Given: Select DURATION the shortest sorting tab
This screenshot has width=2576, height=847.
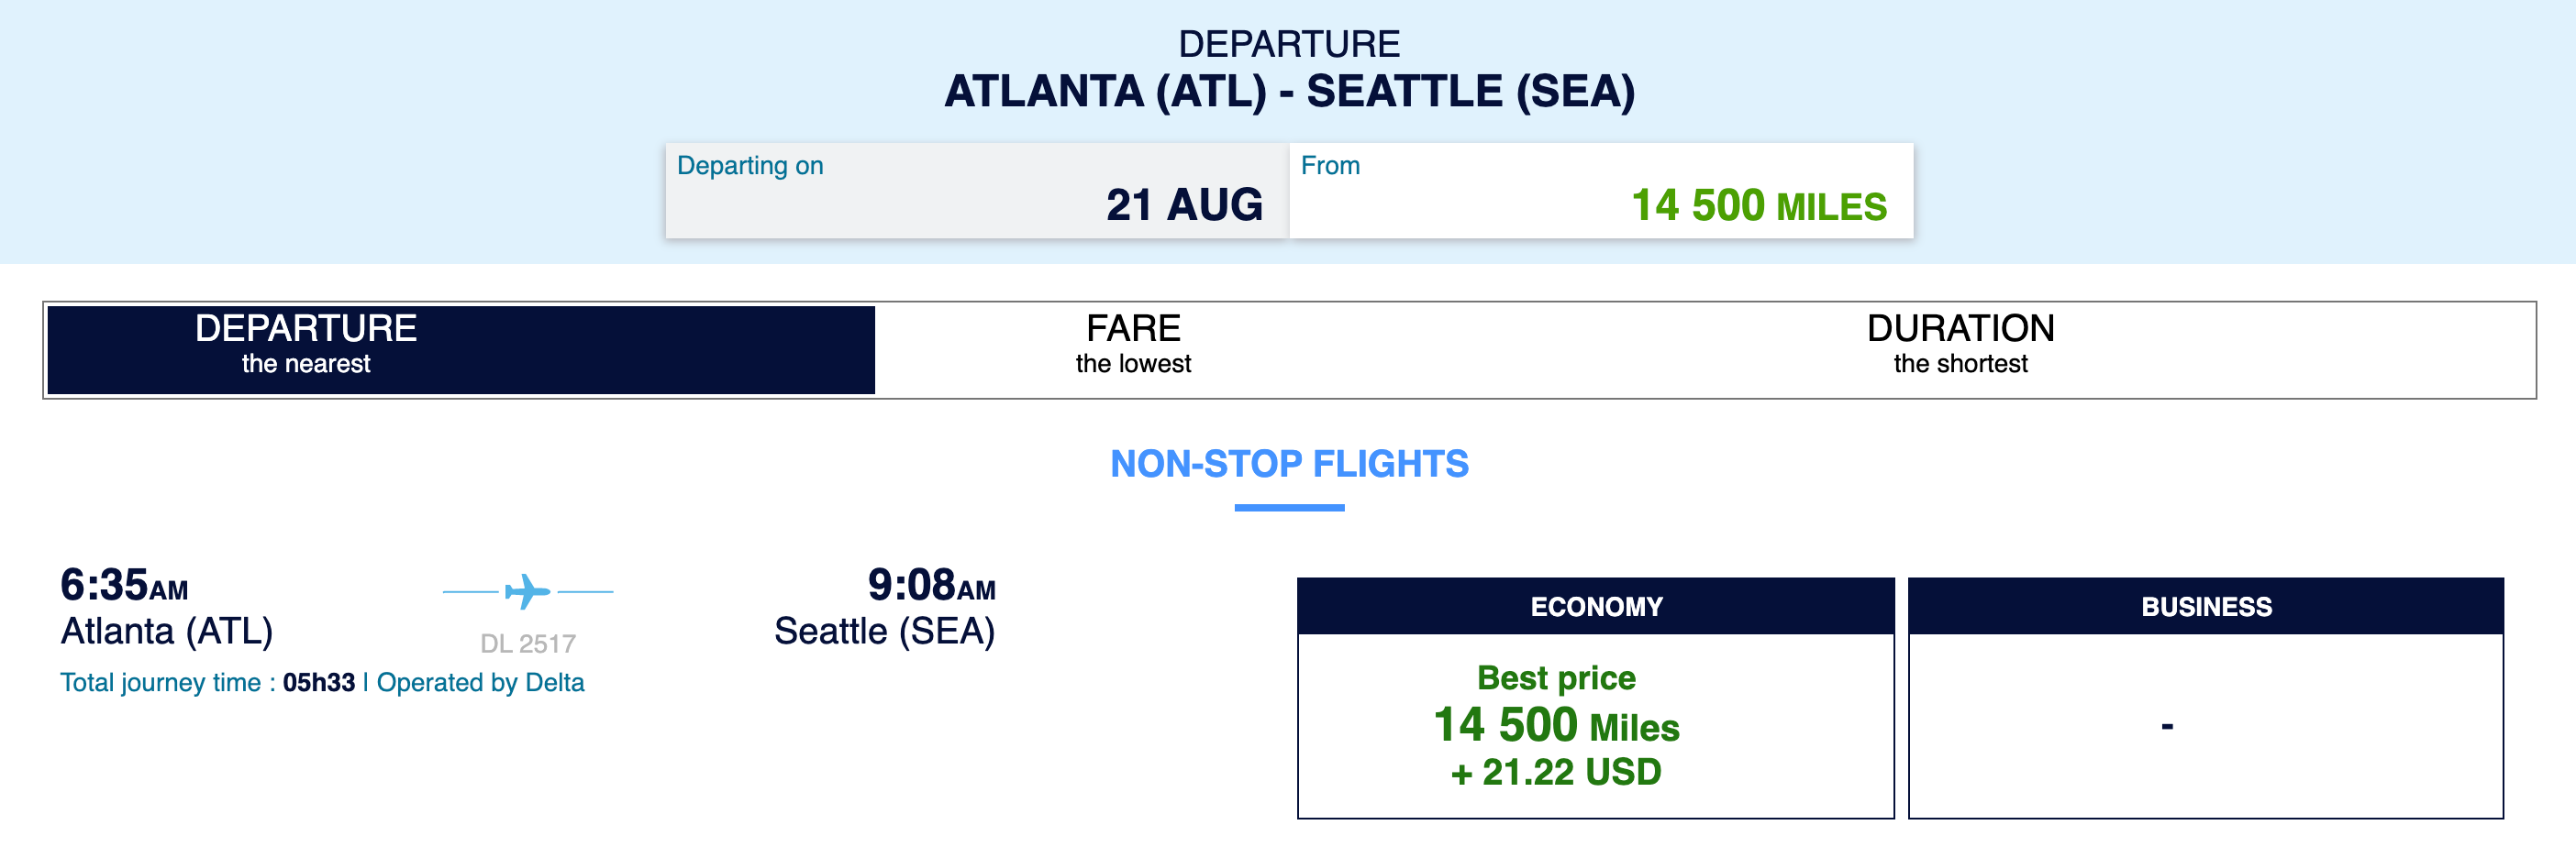Looking at the screenshot, I should (x=1960, y=345).
